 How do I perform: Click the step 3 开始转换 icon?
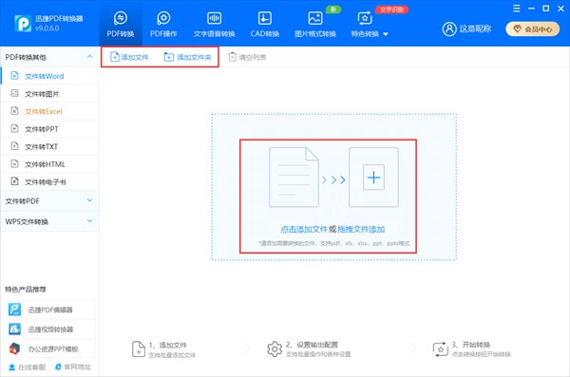click(441, 349)
